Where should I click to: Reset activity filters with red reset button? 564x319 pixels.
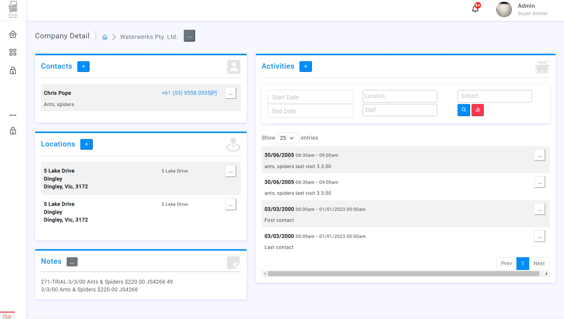tap(477, 110)
